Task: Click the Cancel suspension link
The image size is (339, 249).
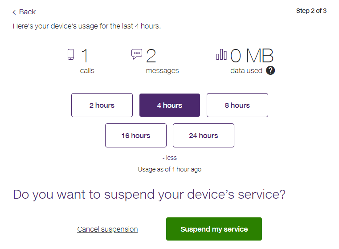Action: pyautogui.click(x=107, y=229)
